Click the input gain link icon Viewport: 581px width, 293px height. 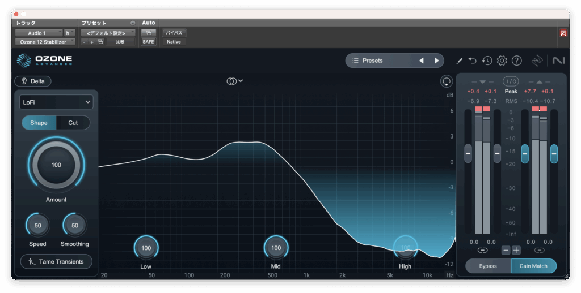[482, 250]
